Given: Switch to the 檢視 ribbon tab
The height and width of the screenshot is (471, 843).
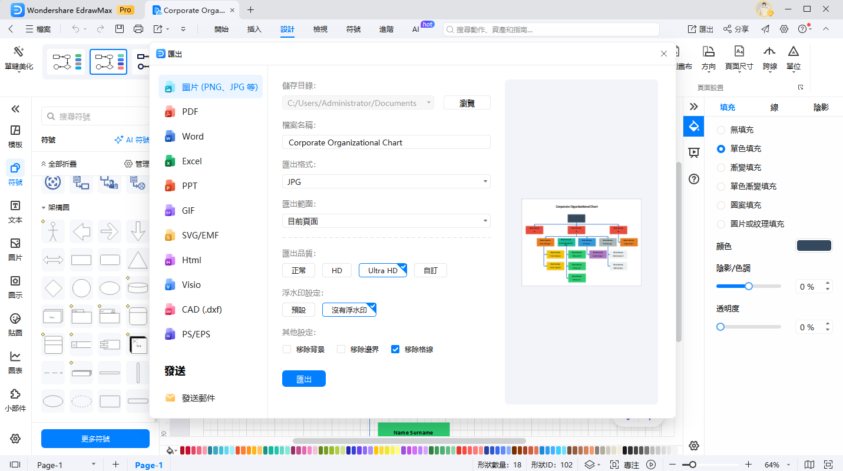Looking at the screenshot, I should point(320,28).
